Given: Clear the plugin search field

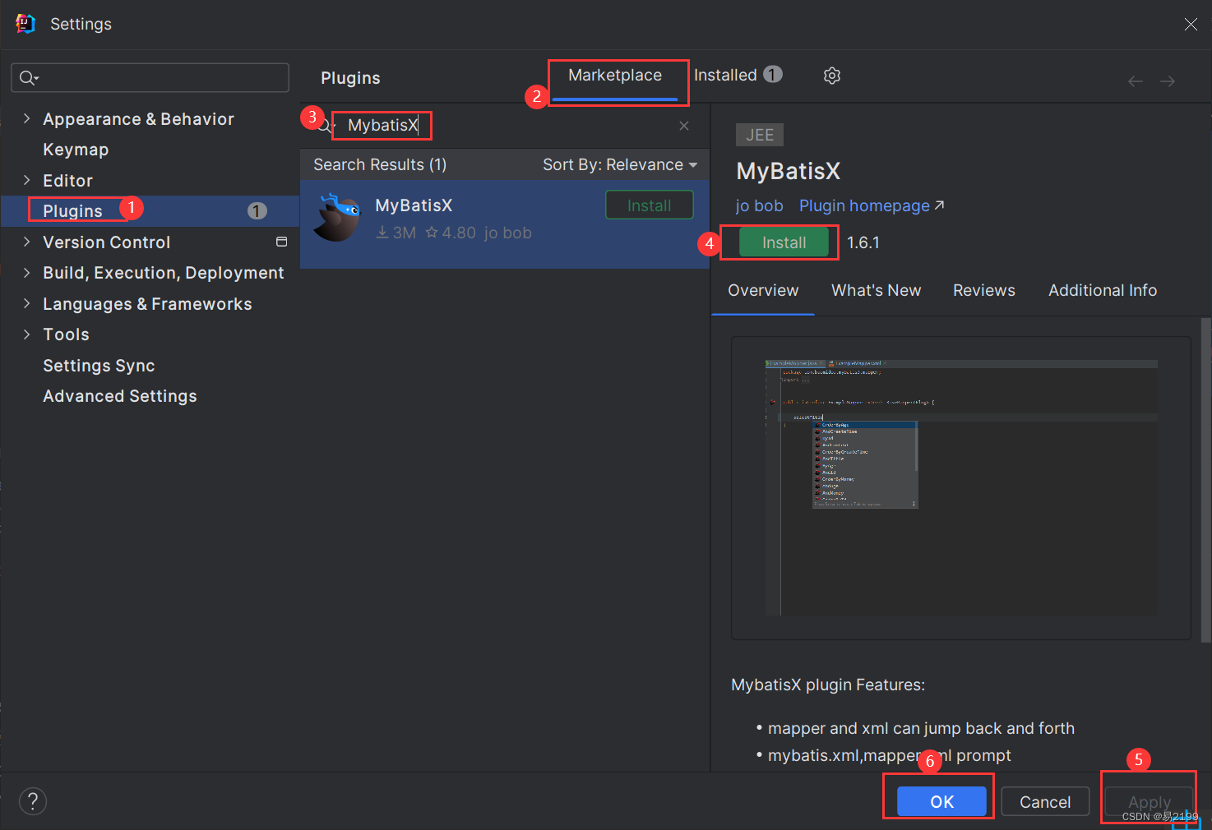Looking at the screenshot, I should (x=684, y=126).
